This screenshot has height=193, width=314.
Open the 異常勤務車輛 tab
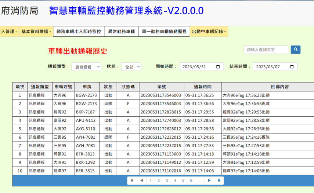click(121, 32)
